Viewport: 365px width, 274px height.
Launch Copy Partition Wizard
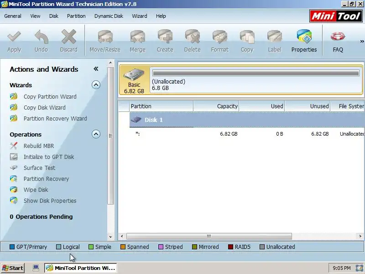50,96
